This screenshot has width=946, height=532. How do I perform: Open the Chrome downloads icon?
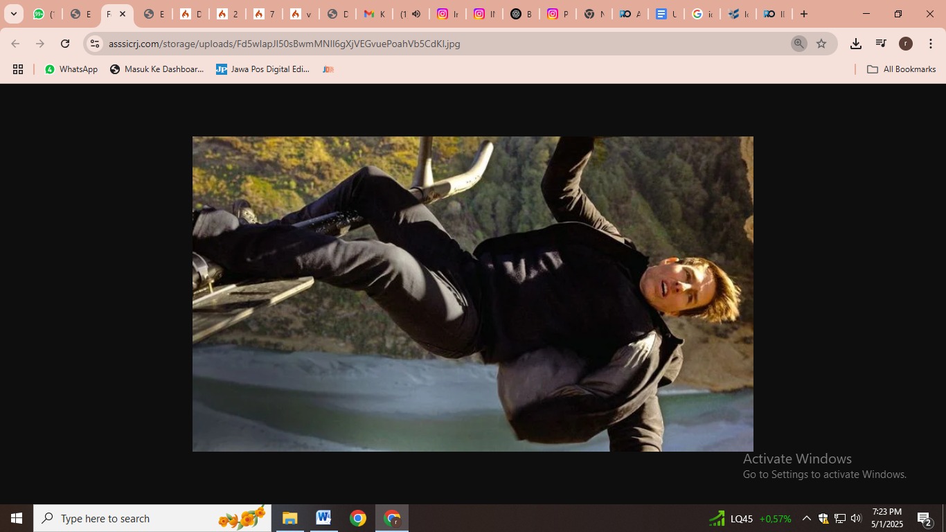856,44
